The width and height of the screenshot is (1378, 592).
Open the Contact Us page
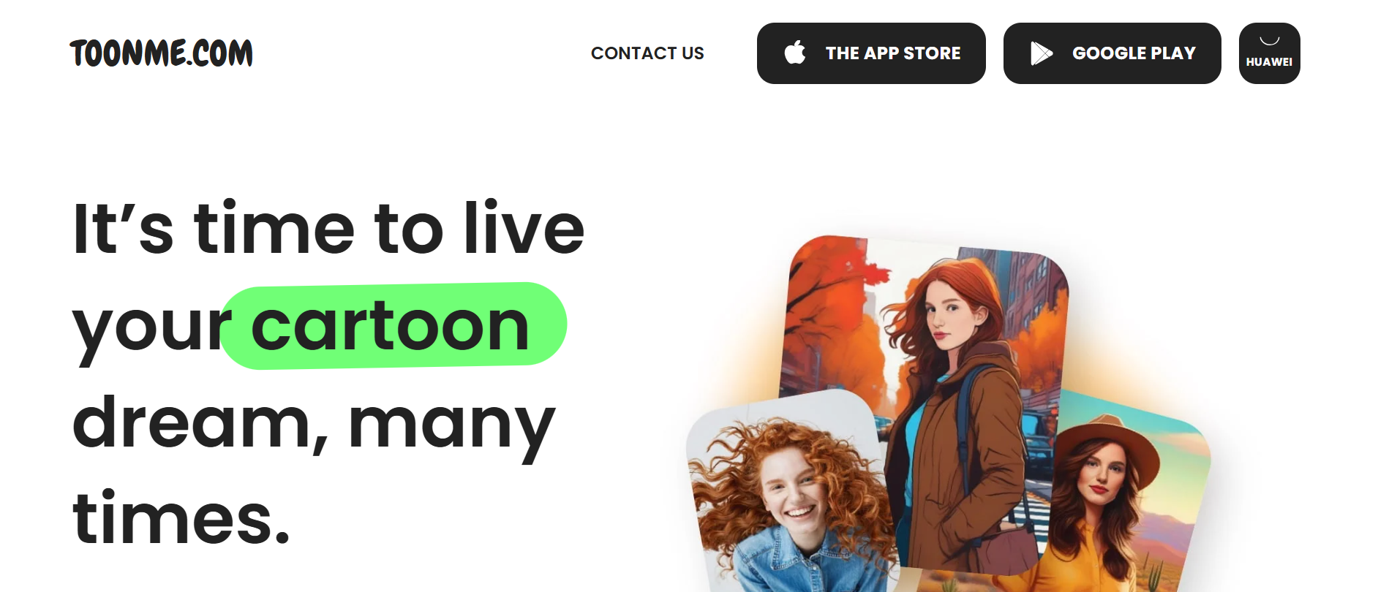point(647,53)
